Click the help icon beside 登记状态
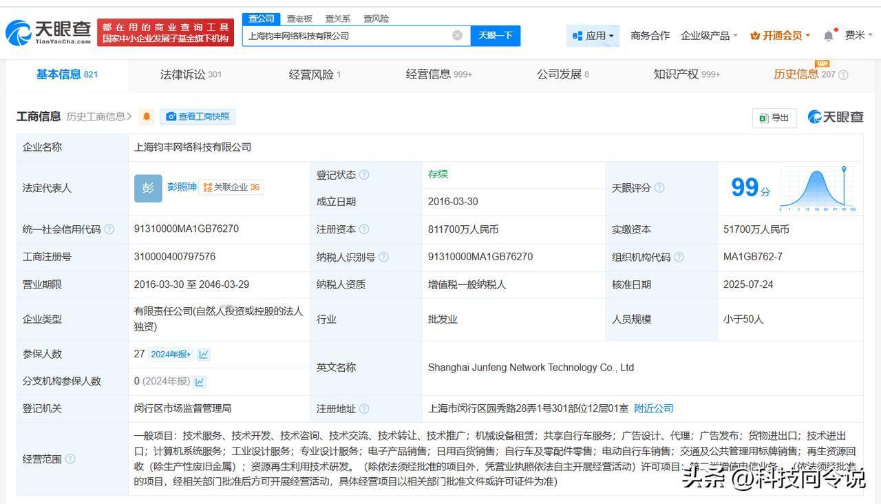The width and height of the screenshot is (881, 504). 364,175
